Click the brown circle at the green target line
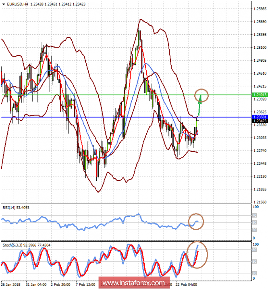The image size is (268, 289). click(202, 96)
